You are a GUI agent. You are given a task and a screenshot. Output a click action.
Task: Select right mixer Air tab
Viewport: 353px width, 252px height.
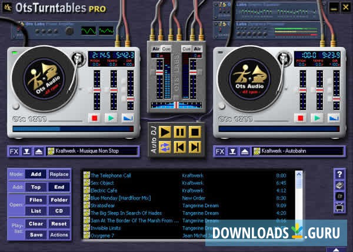pos(197,49)
